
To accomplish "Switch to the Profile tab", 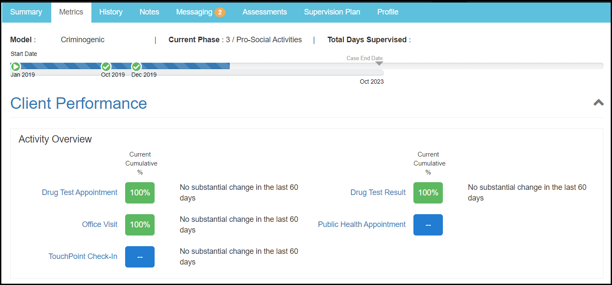I will 387,12.
